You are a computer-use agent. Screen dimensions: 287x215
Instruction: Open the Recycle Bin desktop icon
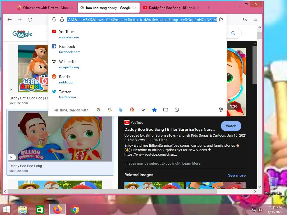click(273, 186)
